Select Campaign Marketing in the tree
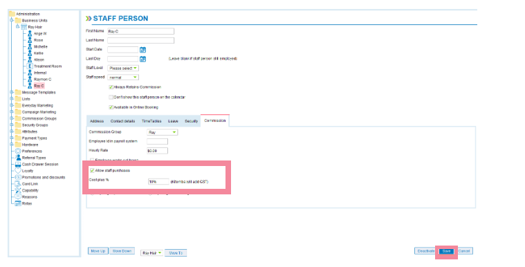This screenshot has height=267, width=525. coord(39,112)
